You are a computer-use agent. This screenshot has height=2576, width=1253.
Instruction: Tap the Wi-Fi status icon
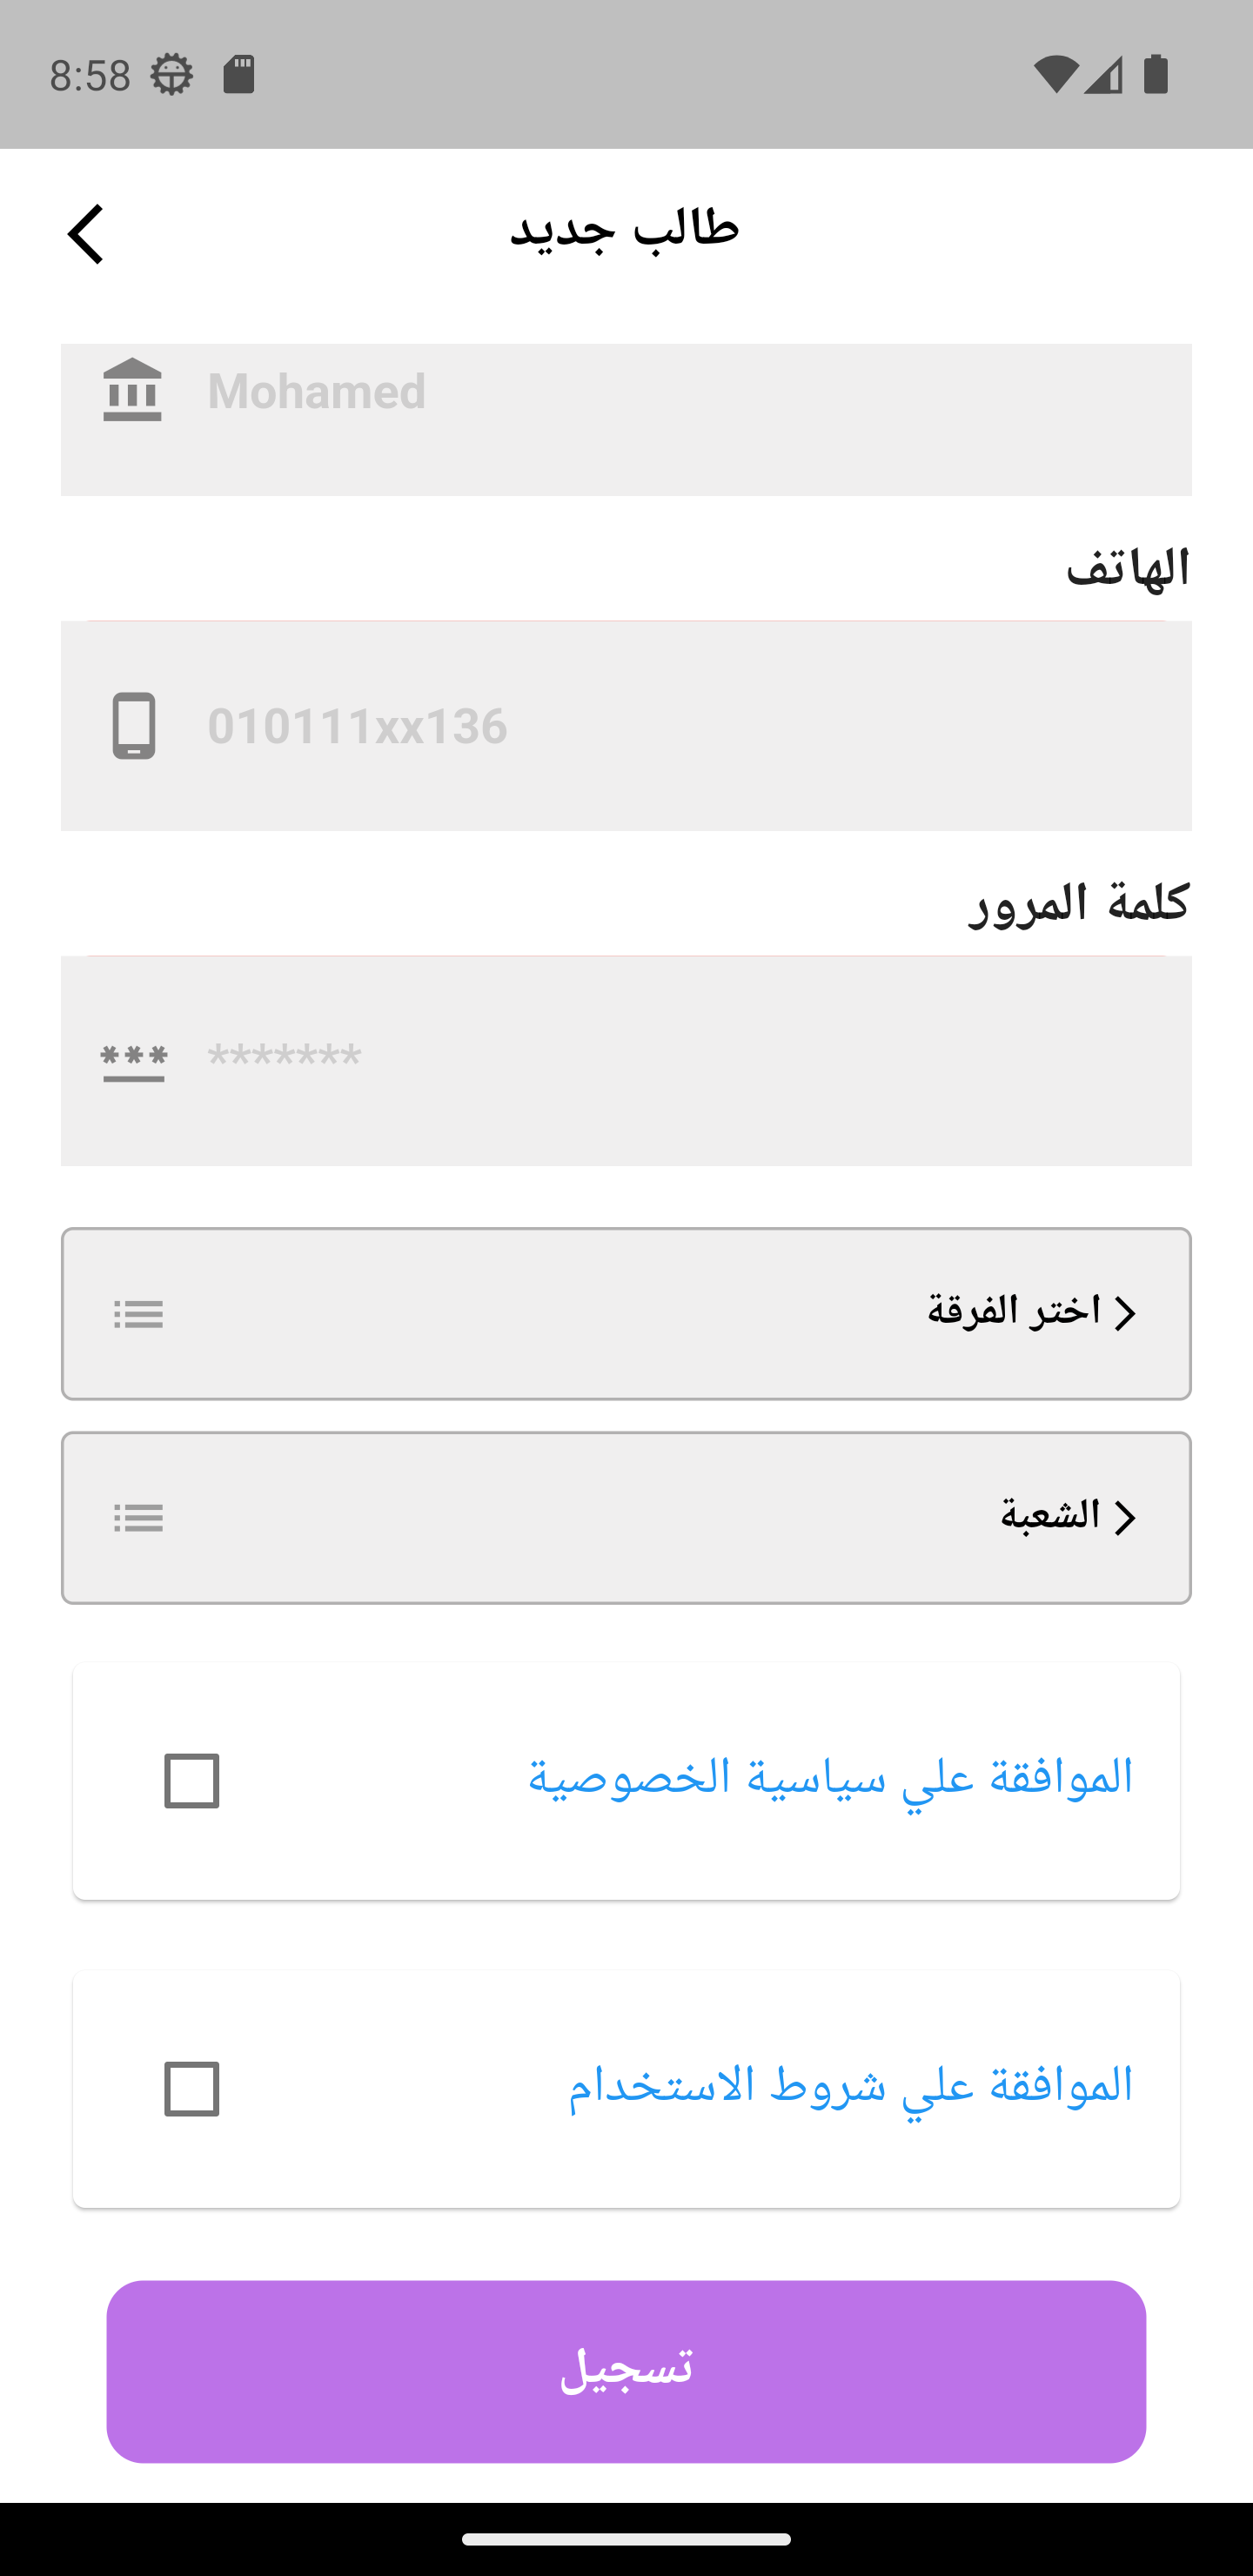1055,75
